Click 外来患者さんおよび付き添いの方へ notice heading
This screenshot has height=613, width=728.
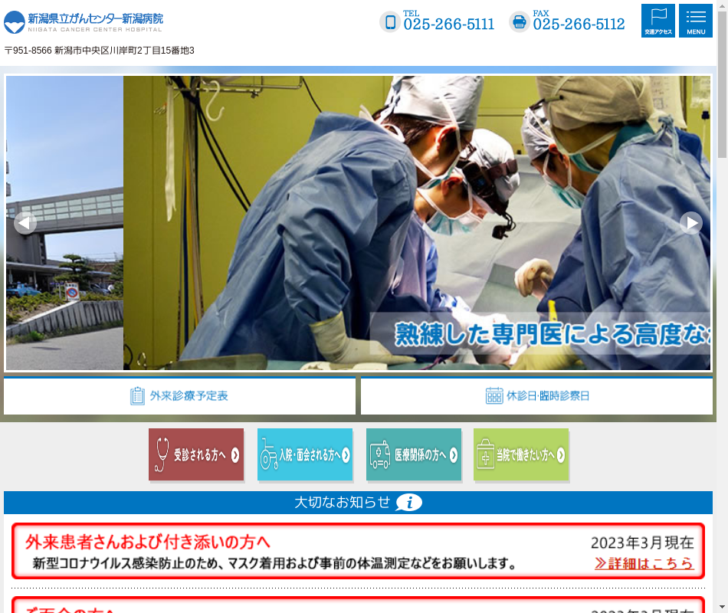click(x=148, y=542)
